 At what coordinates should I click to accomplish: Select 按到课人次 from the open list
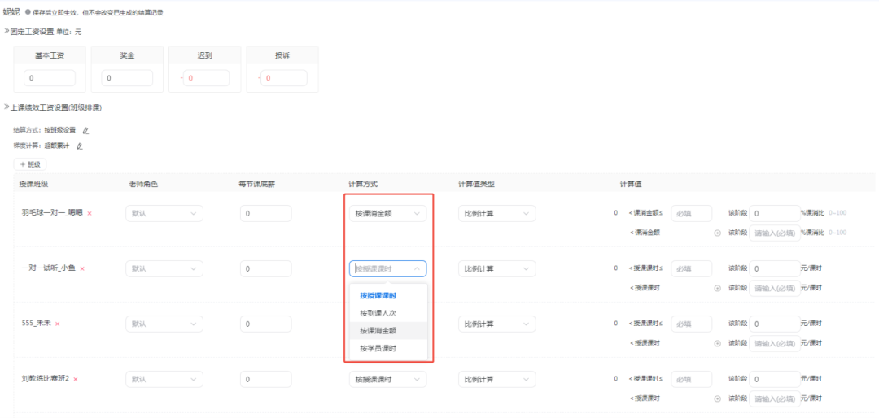[x=378, y=313]
